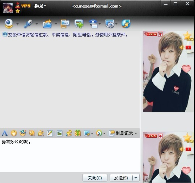Screen dimensions: 195x183
Task: Open the friend's QQ show picture at top
Action: point(168,71)
